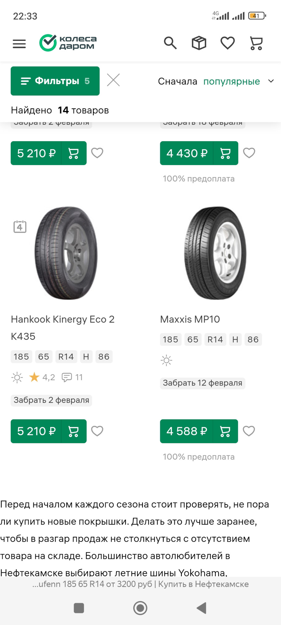View the Maxxis MP10 tire image
Viewport: 281px width, 625px height.
tap(215, 253)
